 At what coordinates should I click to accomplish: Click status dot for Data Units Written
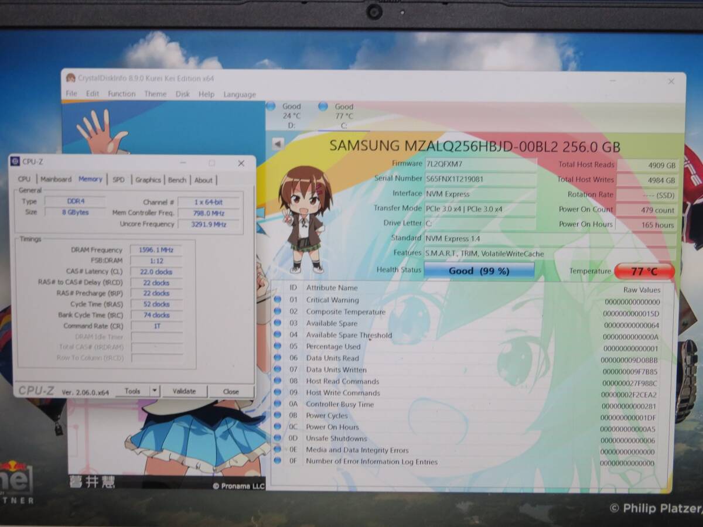[278, 369]
